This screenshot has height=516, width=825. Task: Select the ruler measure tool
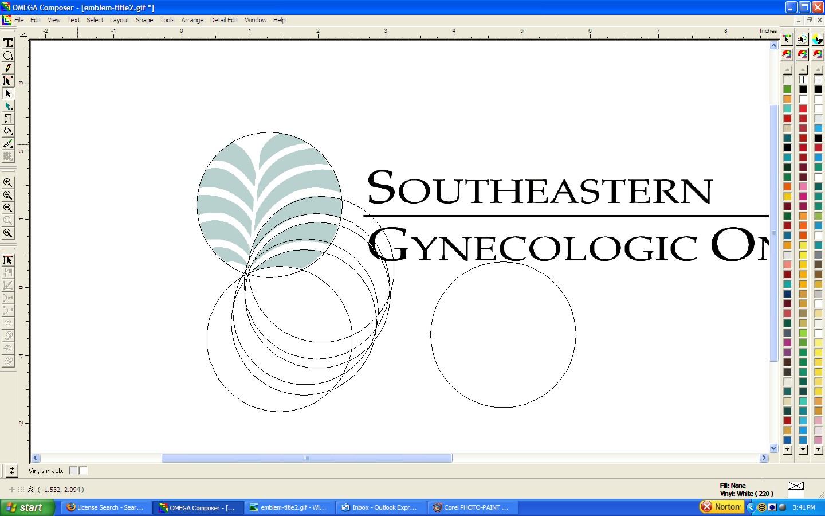pyautogui.click(x=8, y=119)
